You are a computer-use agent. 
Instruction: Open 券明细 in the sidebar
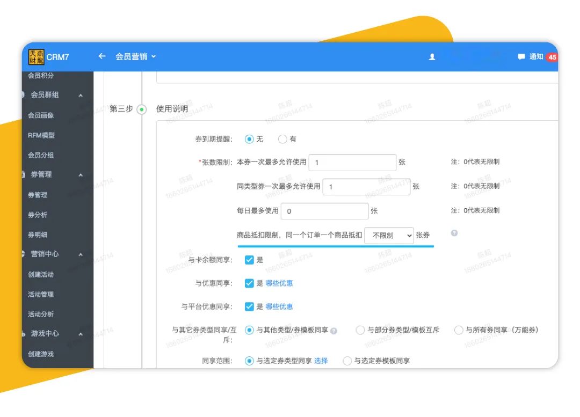(x=38, y=235)
